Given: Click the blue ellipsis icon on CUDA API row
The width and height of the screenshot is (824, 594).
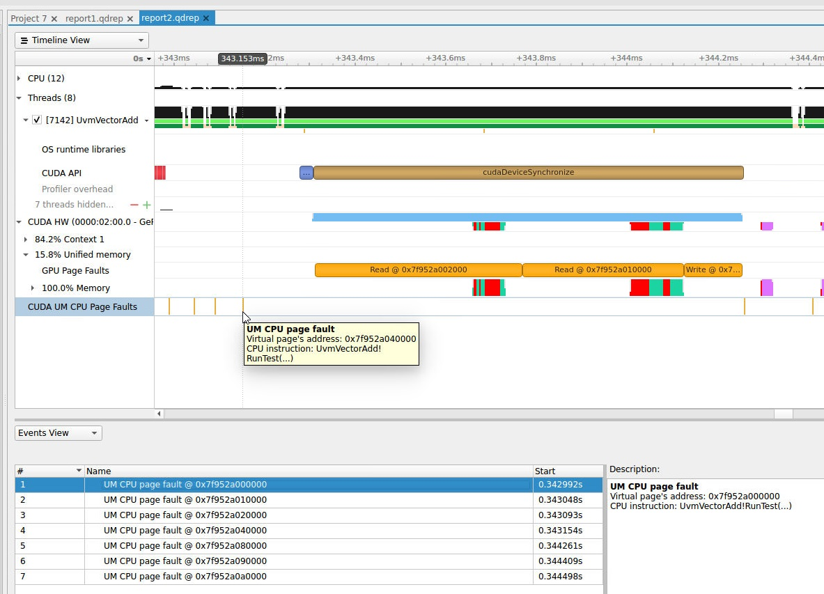Looking at the screenshot, I should coord(306,172).
